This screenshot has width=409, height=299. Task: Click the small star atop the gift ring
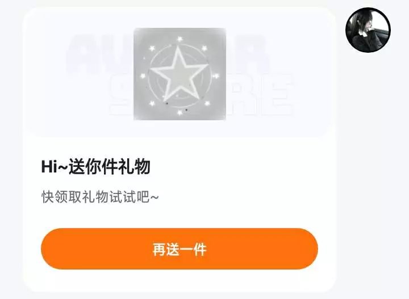[x=180, y=39]
